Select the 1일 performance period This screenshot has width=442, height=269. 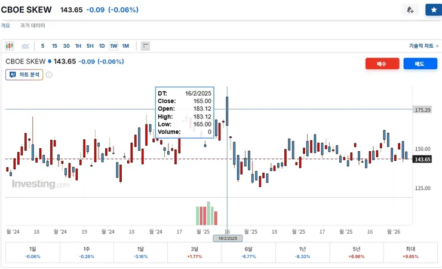33,252
